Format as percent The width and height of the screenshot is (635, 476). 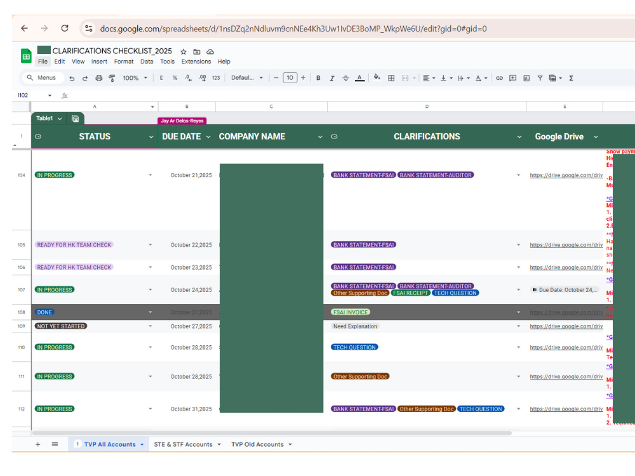175,78
